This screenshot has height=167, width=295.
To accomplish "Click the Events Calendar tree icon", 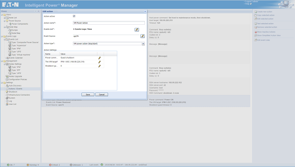I will click(7, 58).
